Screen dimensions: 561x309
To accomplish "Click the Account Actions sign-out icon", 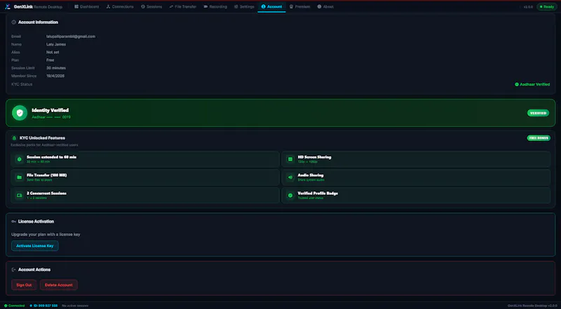I will (x=13, y=270).
